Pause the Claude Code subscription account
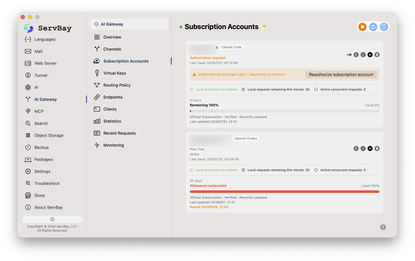 (x=370, y=55)
